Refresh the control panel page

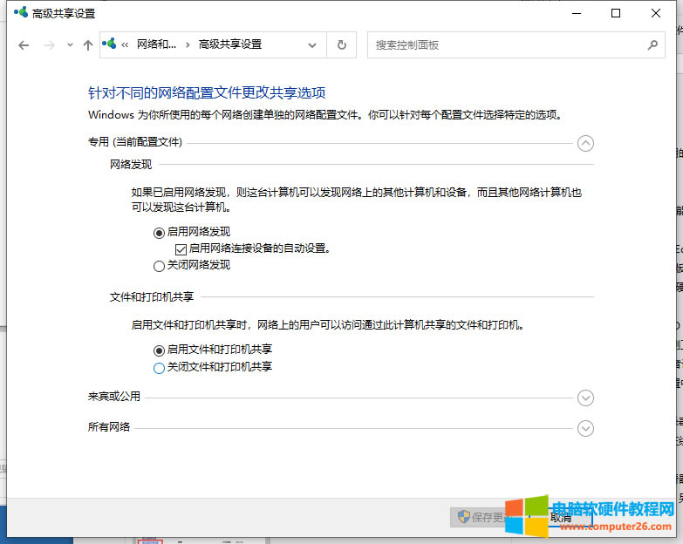(x=341, y=44)
